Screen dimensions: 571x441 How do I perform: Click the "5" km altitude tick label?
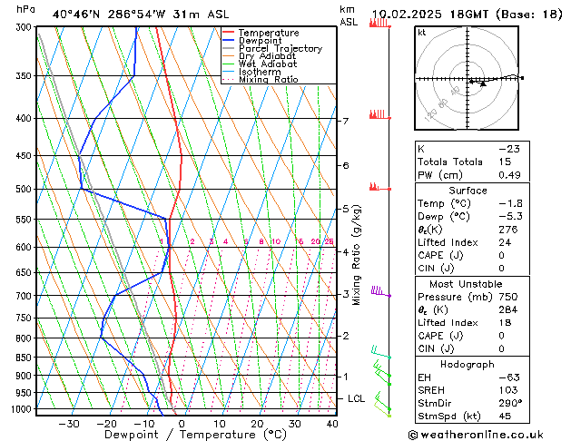346,209
